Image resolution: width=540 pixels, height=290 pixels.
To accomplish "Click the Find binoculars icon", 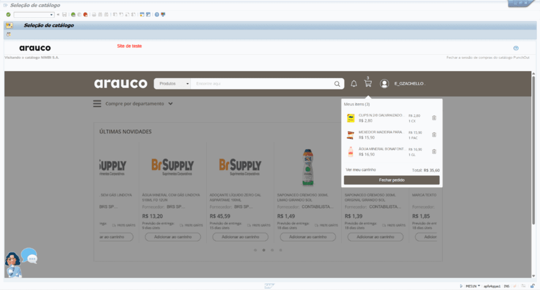I will (x=100, y=14).
